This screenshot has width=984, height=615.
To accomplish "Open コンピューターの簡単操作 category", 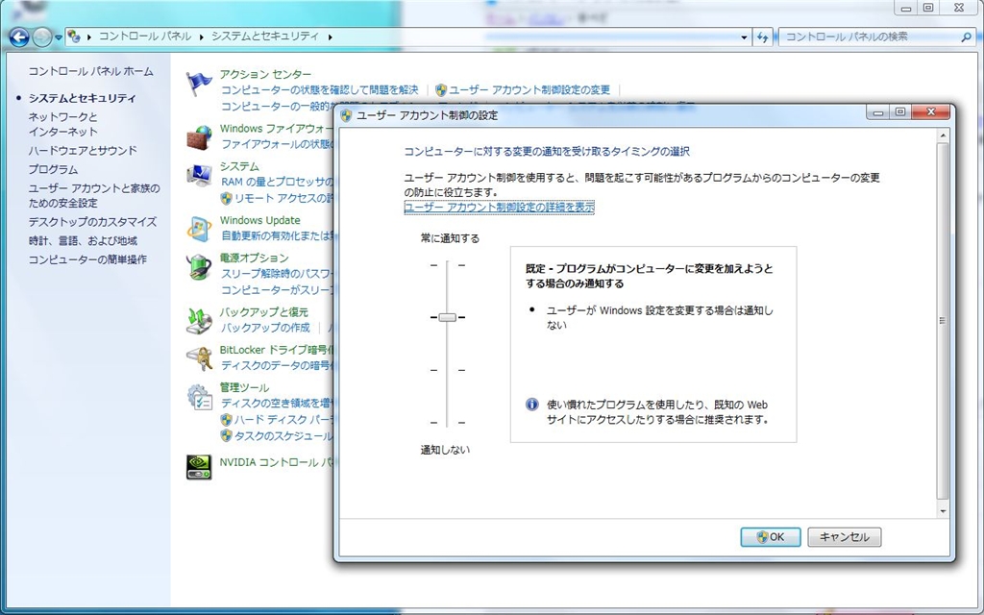I will click(x=87, y=259).
